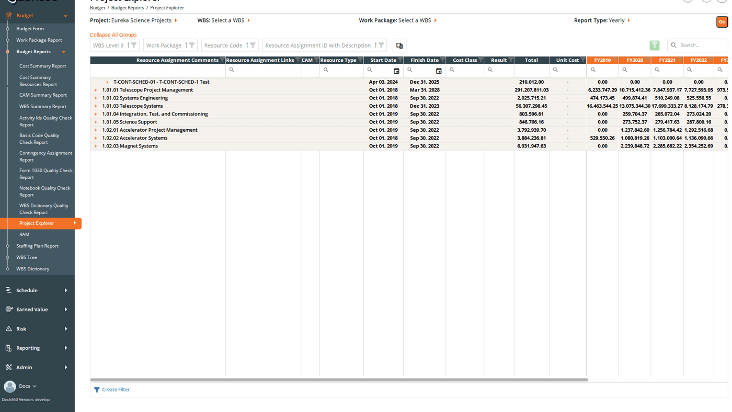Click Budget Reports breadcrumb
Viewport: 732px width, 412px height.
point(128,8)
